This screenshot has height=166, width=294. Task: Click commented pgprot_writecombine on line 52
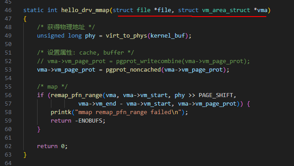tap(149, 61)
